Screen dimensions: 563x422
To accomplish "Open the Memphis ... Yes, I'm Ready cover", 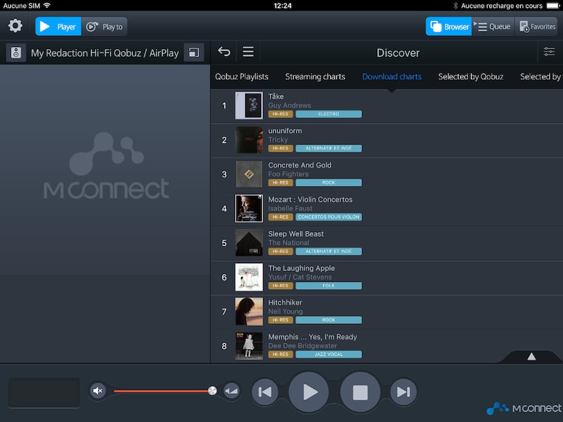I will [249, 346].
